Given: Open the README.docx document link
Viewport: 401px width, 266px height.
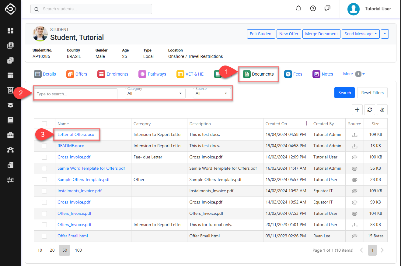Looking at the screenshot, I should pos(71,146).
